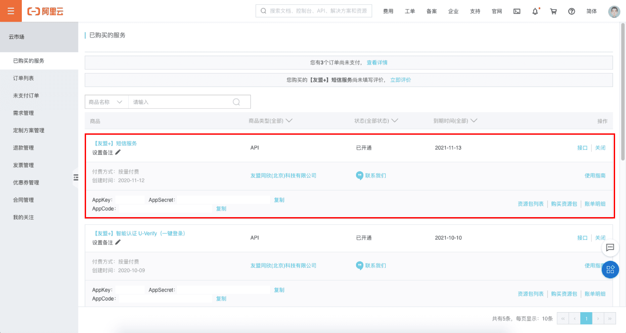
Task: Open the shopping cart icon
Action: pyautogui.click(x=553, y=11)
